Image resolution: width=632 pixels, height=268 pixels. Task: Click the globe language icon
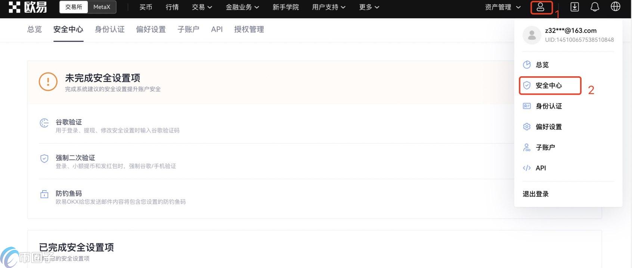pyautogui.click(x=615, y=7)
